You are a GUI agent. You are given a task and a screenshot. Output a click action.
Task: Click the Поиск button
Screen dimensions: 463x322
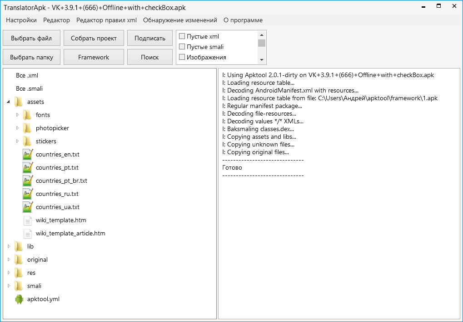click(x=149, y=57)
